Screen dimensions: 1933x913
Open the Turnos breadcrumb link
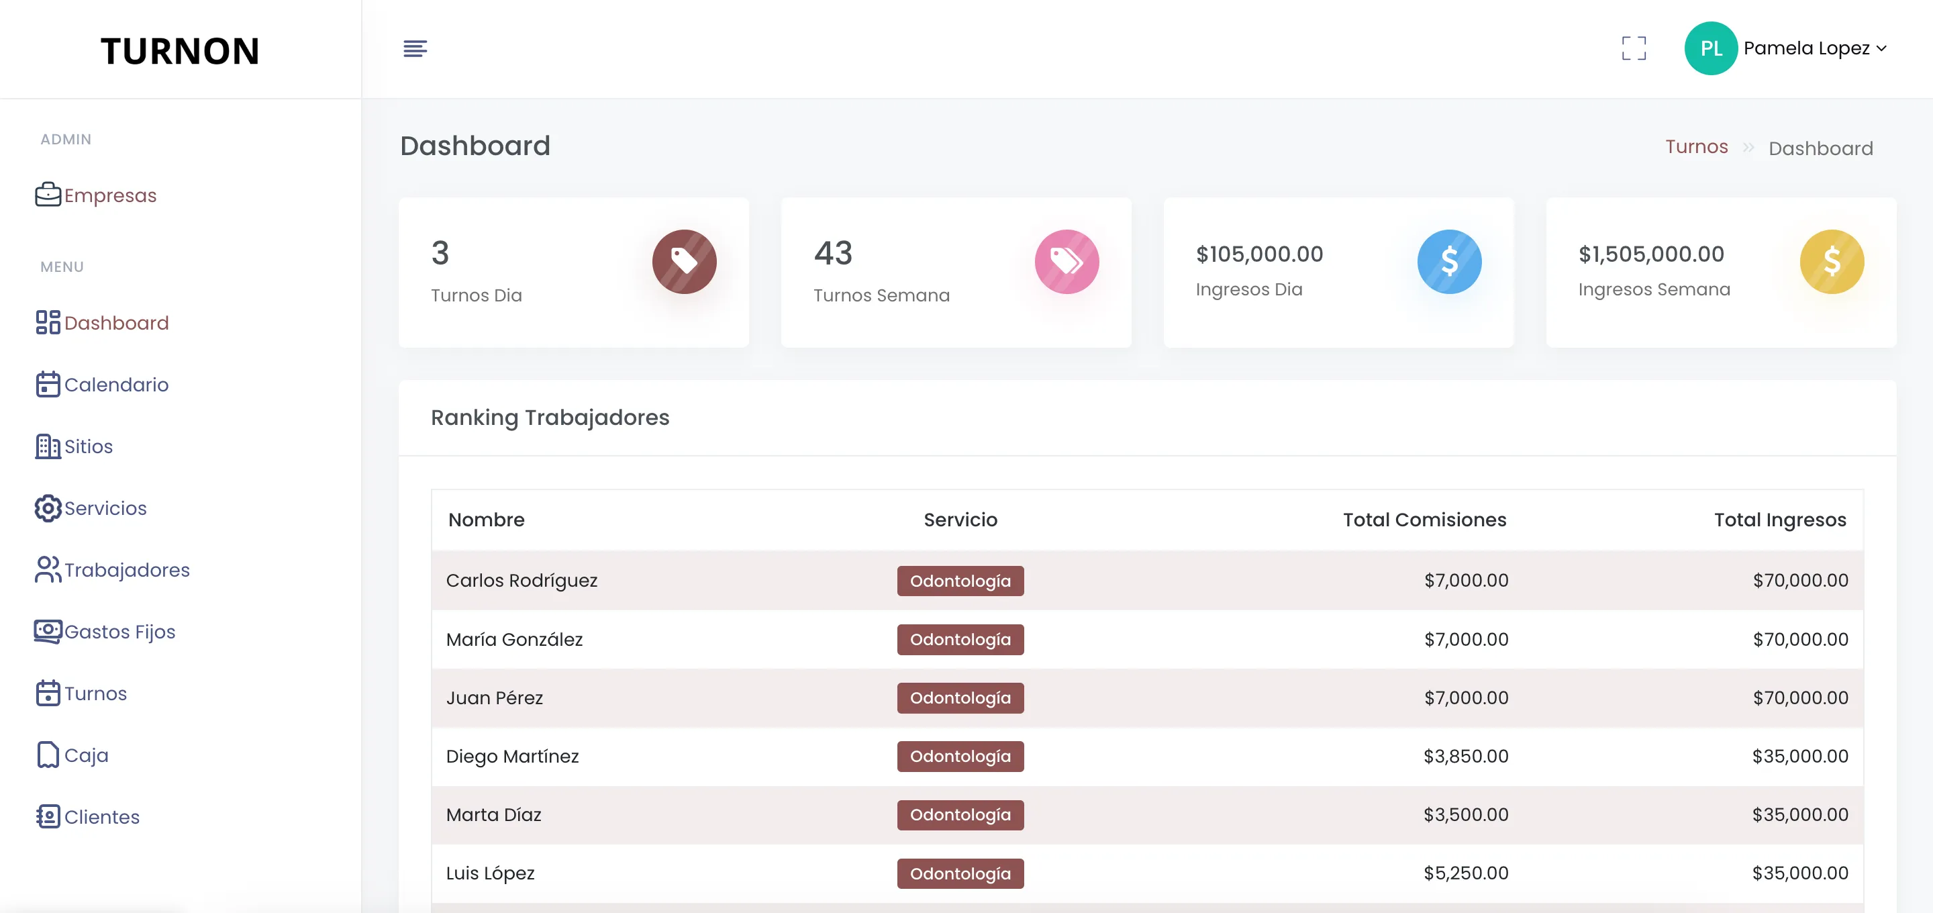click(1697, 146)
